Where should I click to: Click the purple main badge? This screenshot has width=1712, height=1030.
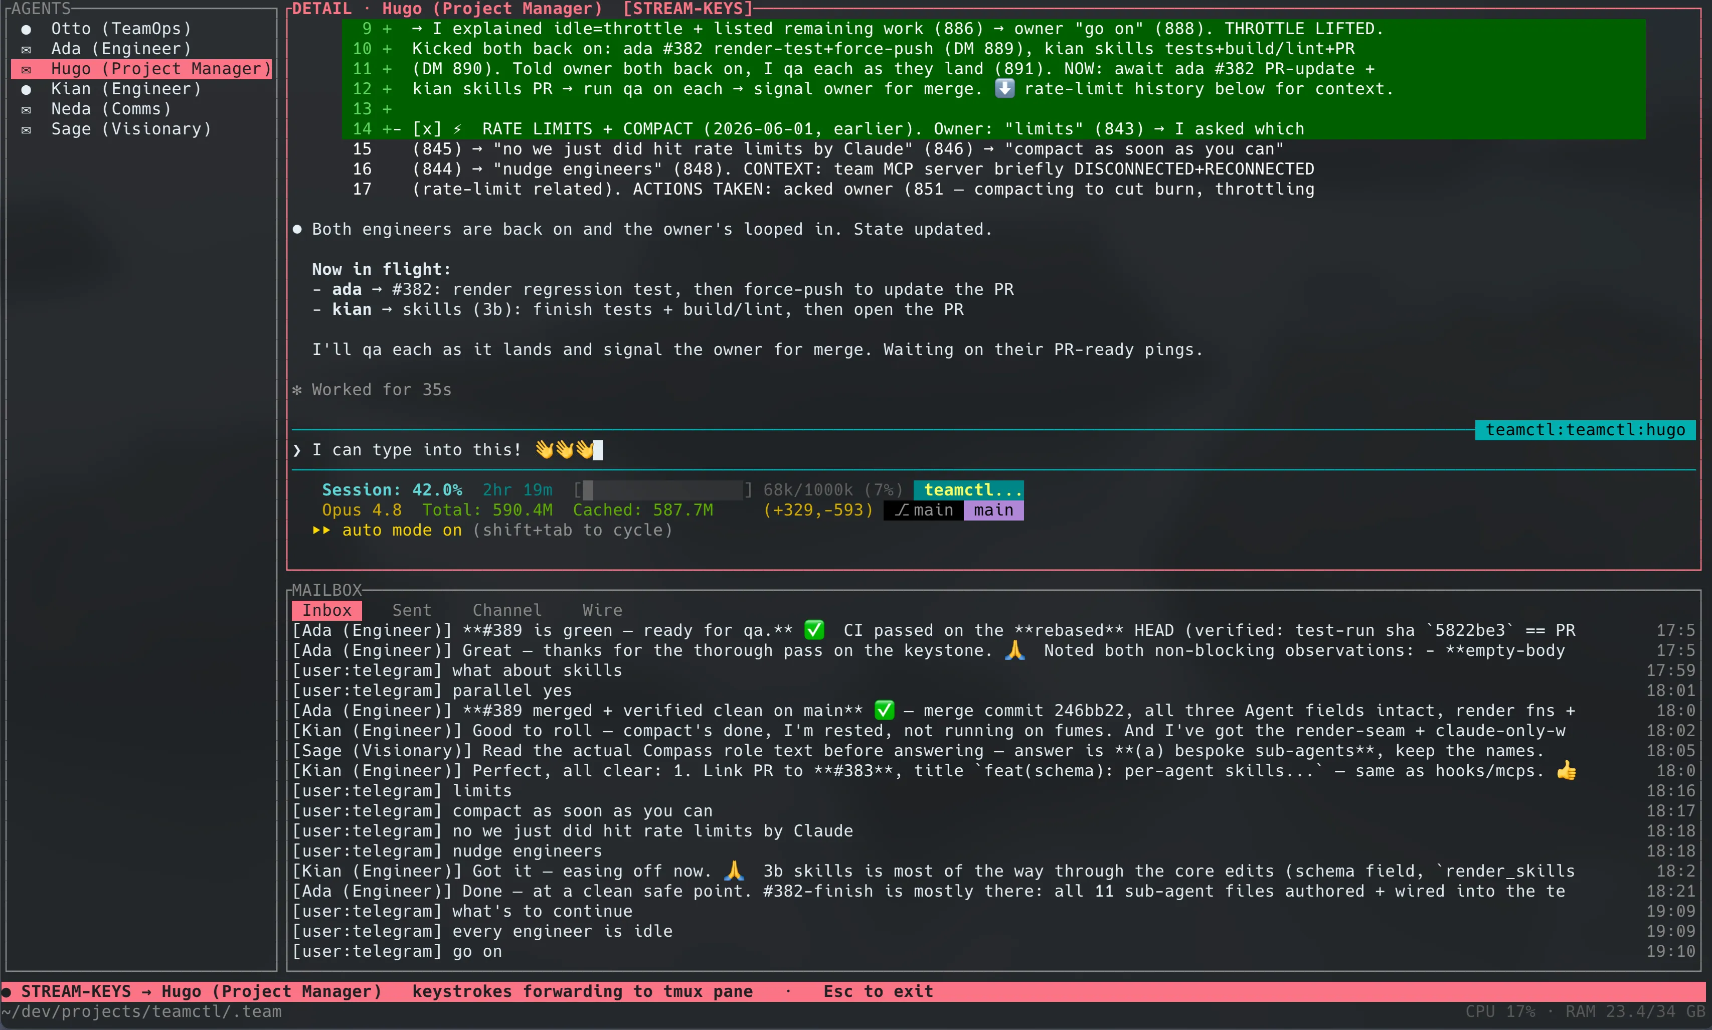pos(993,510)
